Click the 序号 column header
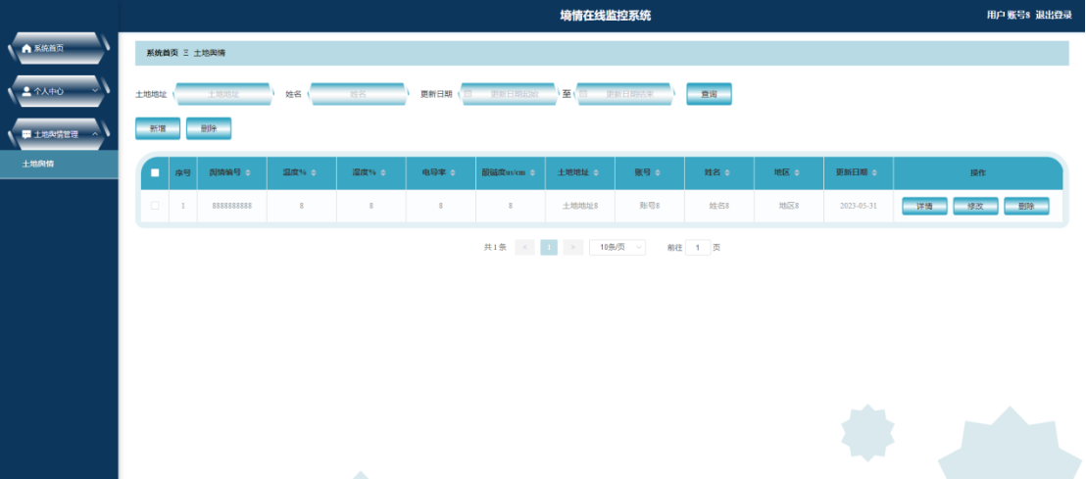 [183, 173]
